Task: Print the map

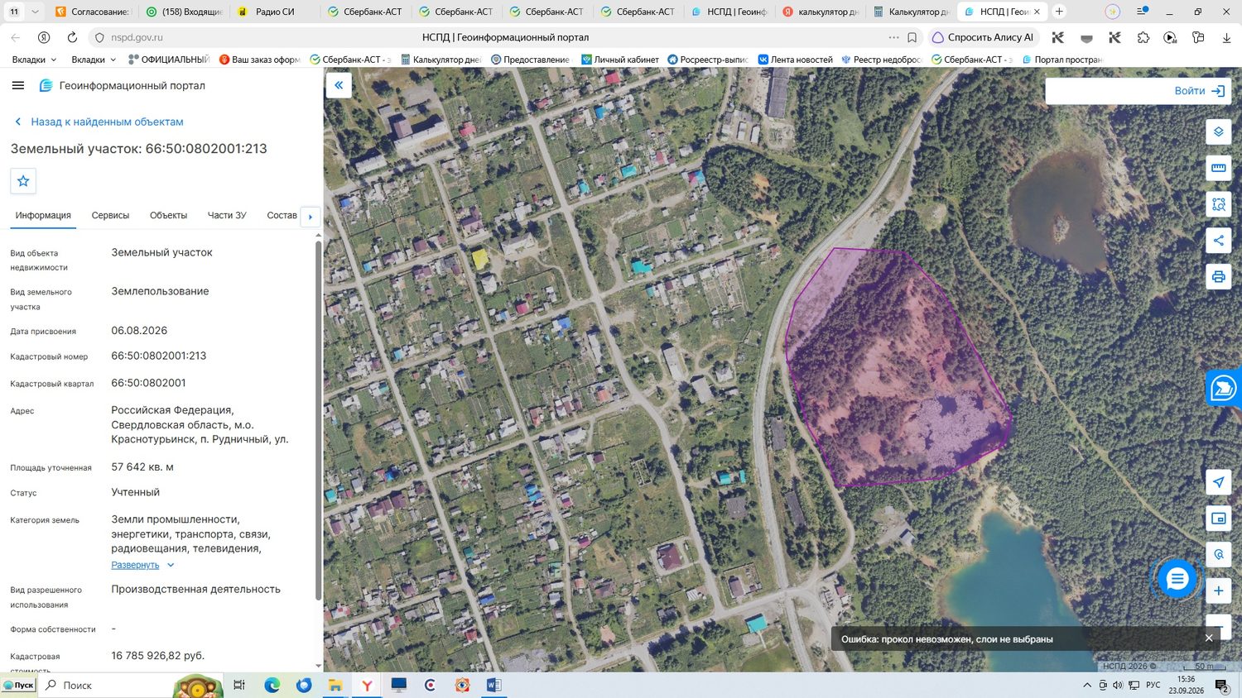Action: click(x=1218, y=277)
